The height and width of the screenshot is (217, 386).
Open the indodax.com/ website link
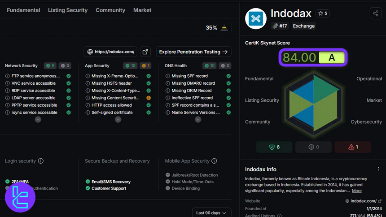(x=364, y=201)
